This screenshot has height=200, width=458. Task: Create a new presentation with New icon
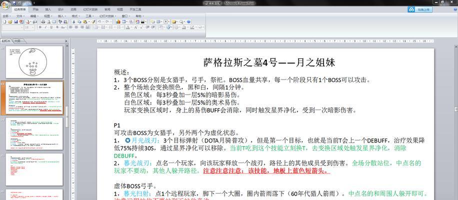[4, 22]
